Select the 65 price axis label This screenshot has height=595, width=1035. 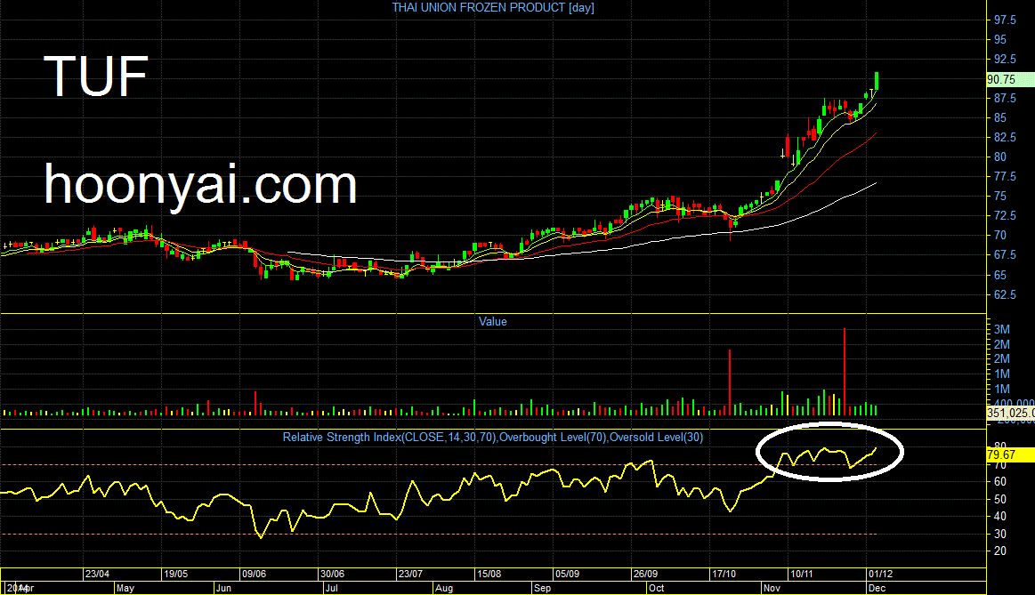1000,275
